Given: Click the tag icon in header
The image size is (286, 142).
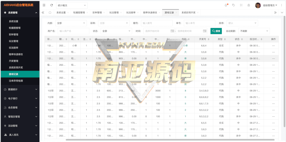Looking at the screenshot, I should [x=233, y=5].
